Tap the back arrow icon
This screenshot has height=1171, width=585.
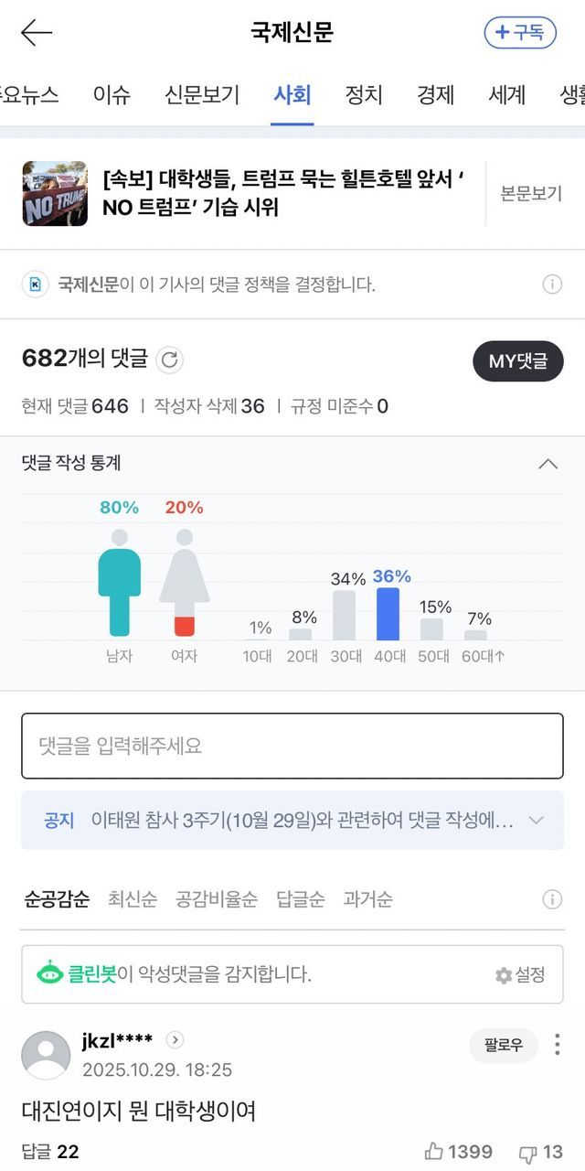37,33
